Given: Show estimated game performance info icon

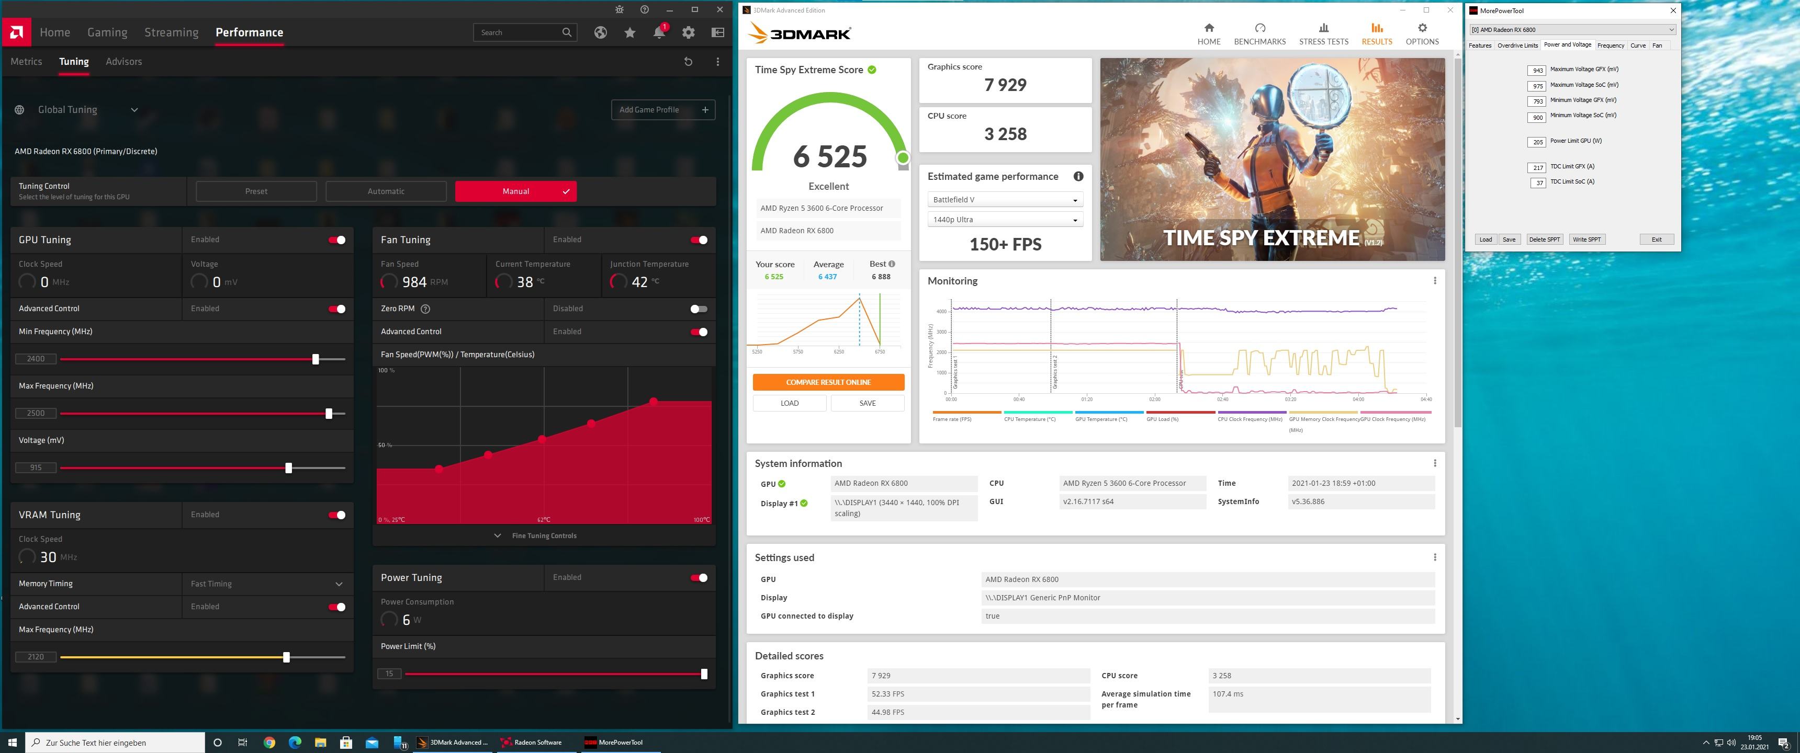Looking at the screenshot, I should click(1078, 177).
